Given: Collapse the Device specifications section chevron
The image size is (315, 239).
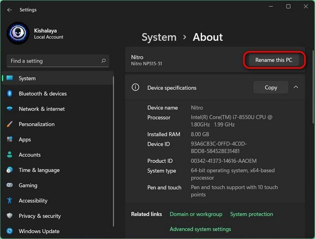Looking at the screenshot, I should tap(296, 87).
